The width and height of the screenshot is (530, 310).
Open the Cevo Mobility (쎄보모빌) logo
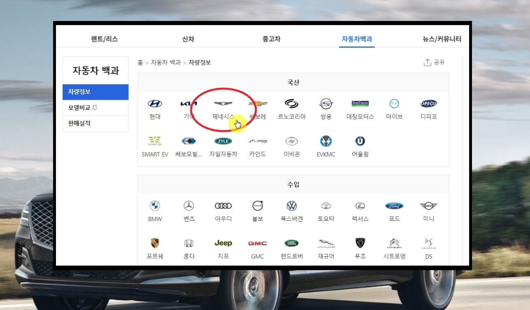point(189,141)
